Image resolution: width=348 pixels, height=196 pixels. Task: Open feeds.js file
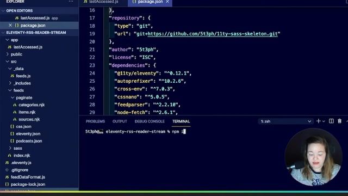pos(23,76)
